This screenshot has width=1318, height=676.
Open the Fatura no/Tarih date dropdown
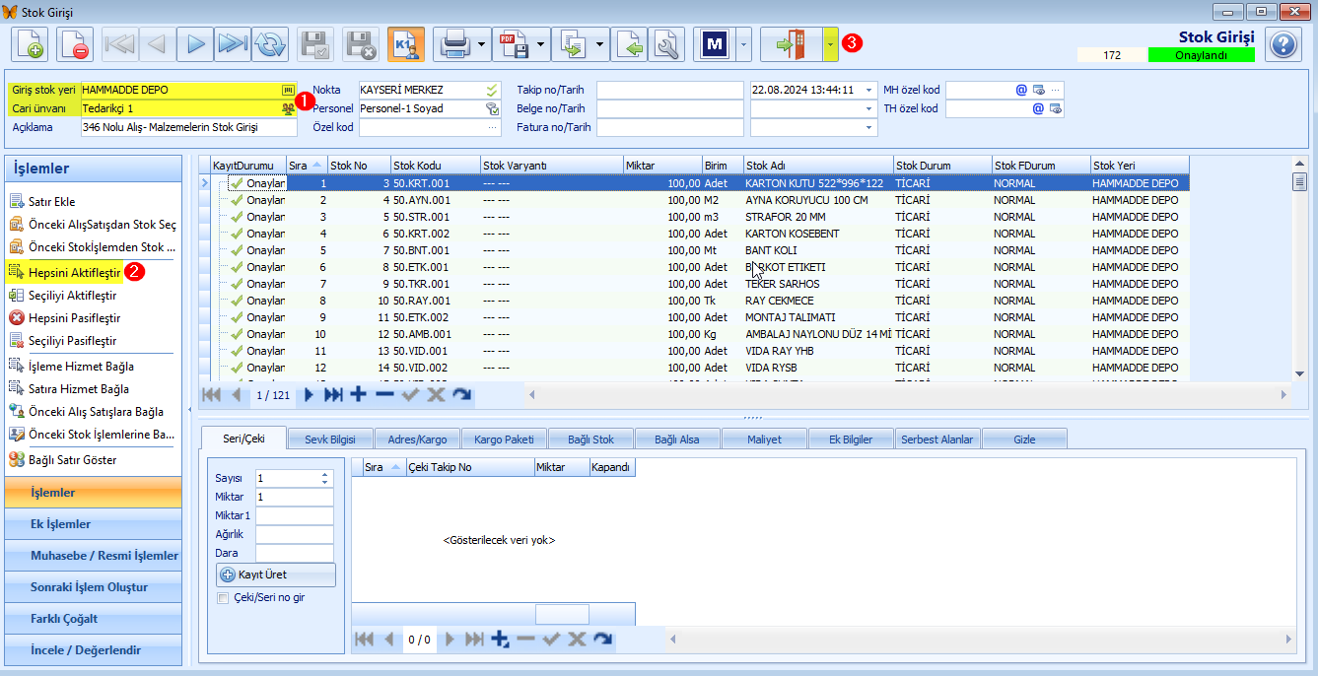[x=869, y=127]
